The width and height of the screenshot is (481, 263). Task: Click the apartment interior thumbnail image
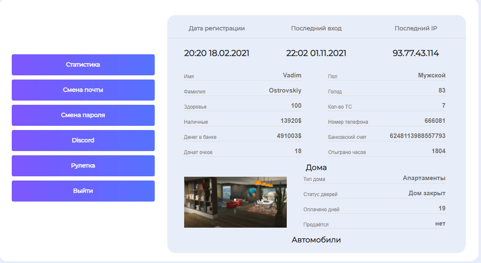tap(235, 202)
